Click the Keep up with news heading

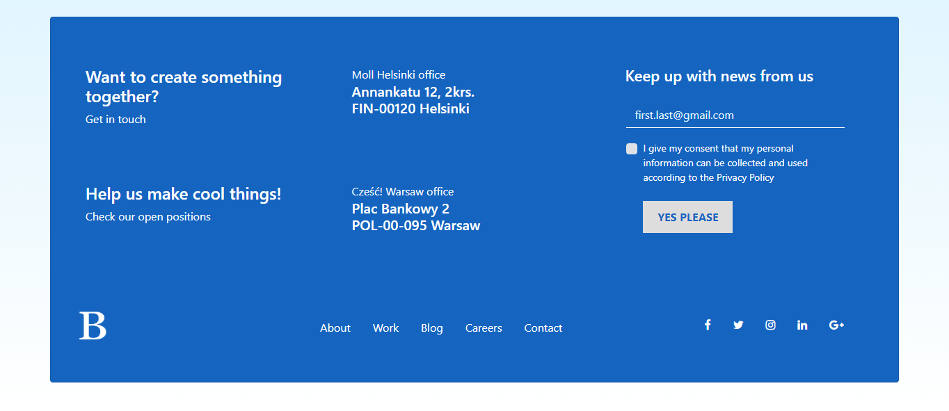pos(719,76)
